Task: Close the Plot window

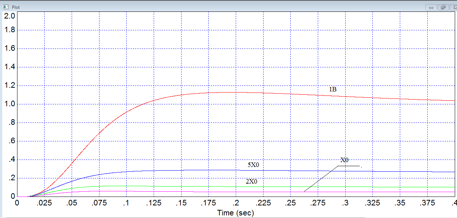Action: (x=454, y=7)
